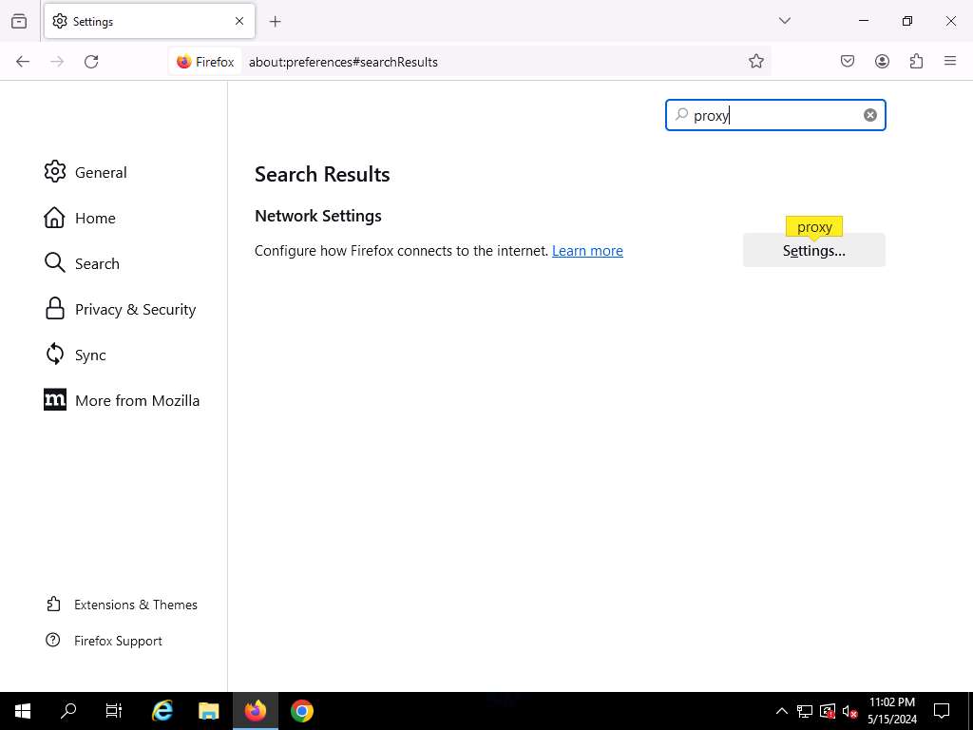
Task: Open Network Settings with the Settings... button
Action: coord(813,251)
